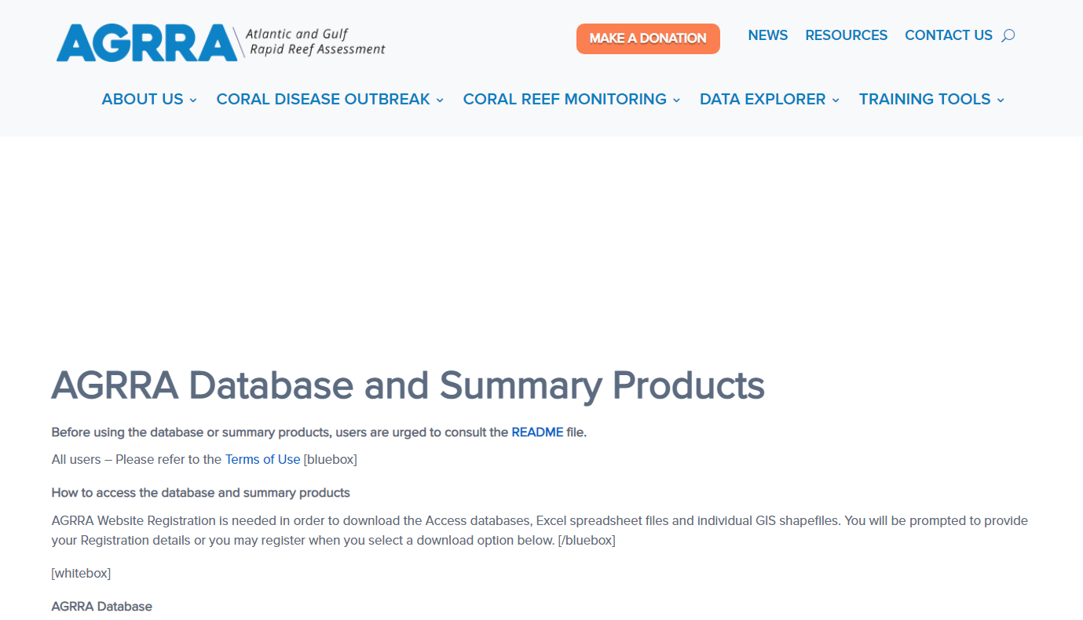Click the AGRRA logo
Screen dimensions: 1083x620
point(146,42)
